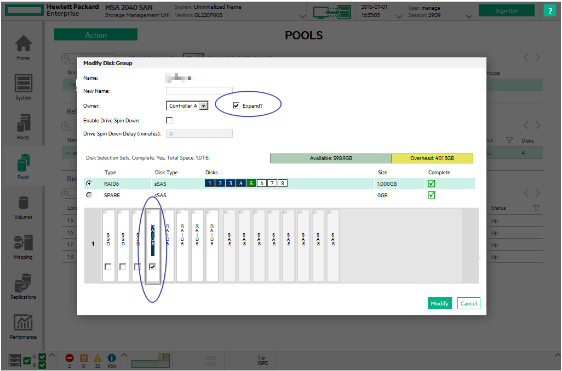
Task: Select the RAID6 radio button
Action: (x=89, y=184)
